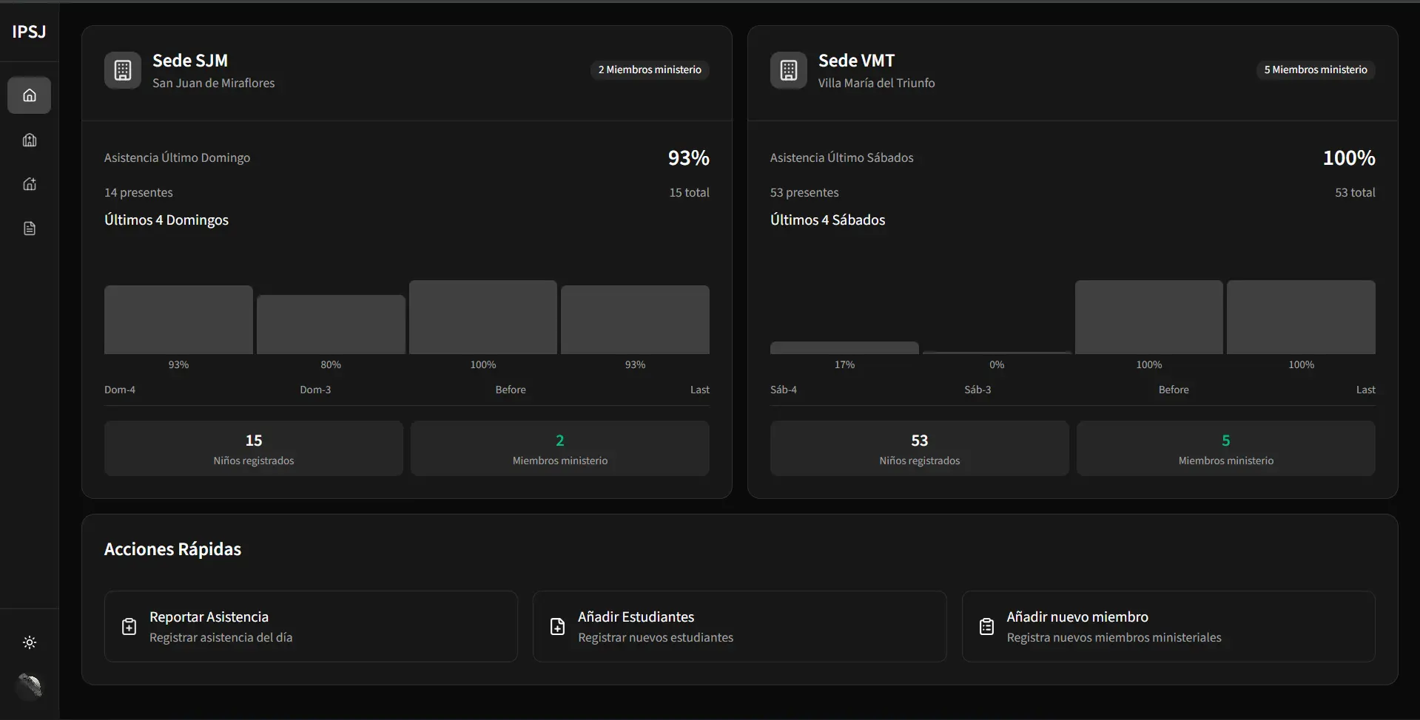Click the Sede VMT building icon
The width and height of the screenshot is (1420, 720).
789,70
